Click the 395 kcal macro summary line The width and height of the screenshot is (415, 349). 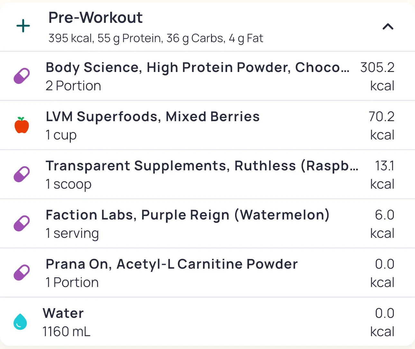pos(156,38)
